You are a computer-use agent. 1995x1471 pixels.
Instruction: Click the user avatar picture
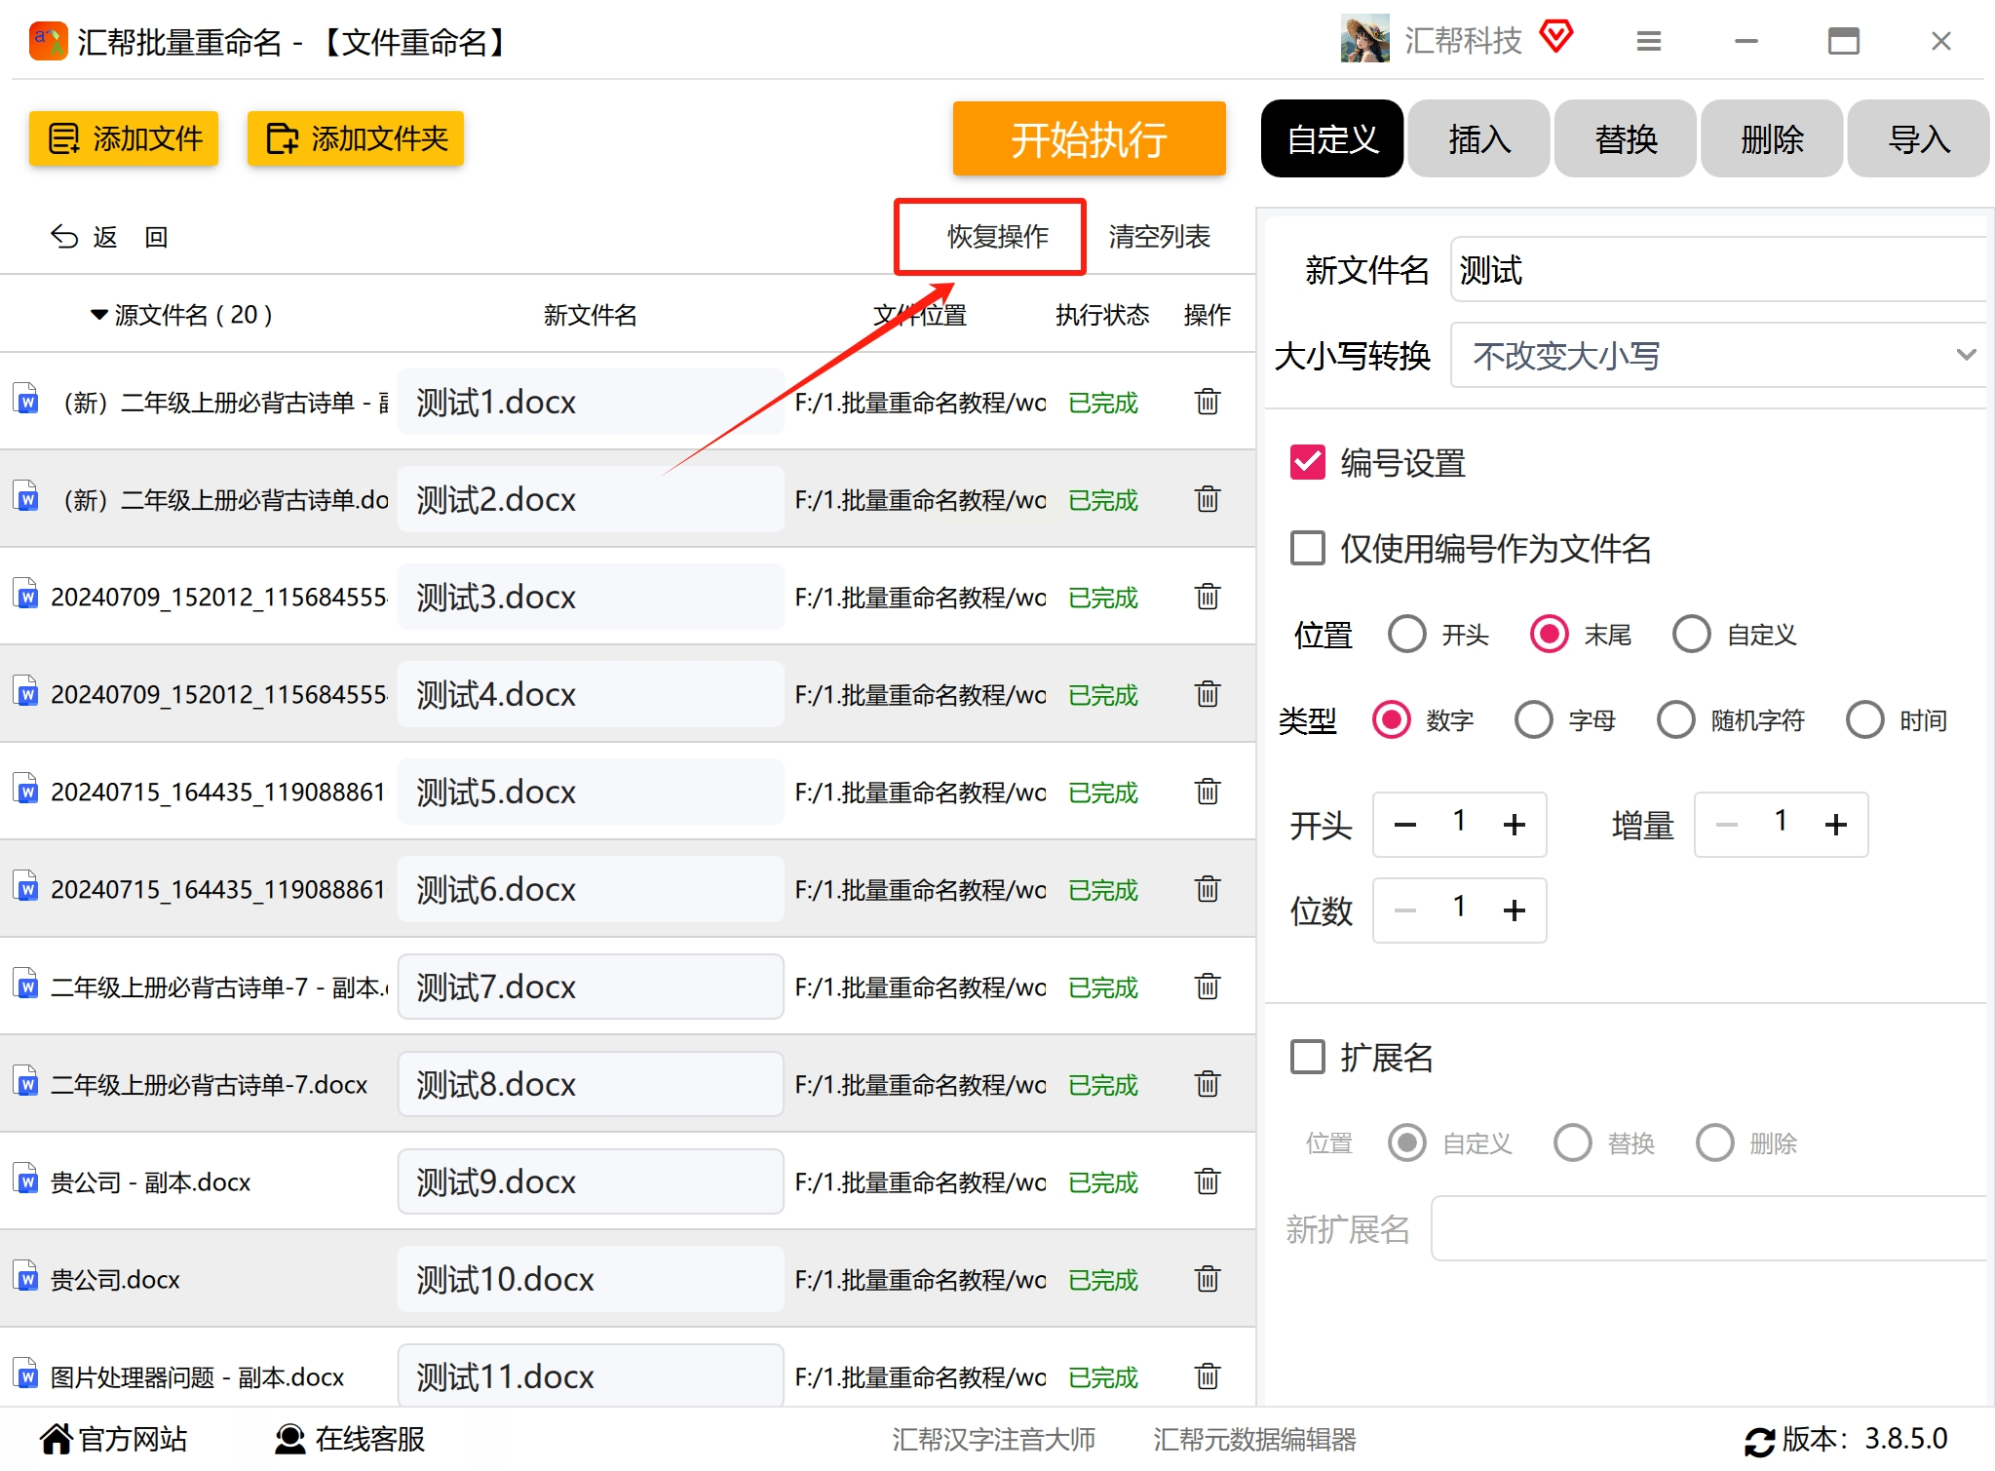pos(1364,39)
